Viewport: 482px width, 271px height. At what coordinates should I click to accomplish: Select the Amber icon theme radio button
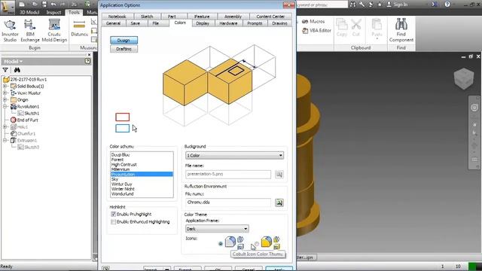tap(257, 244)
